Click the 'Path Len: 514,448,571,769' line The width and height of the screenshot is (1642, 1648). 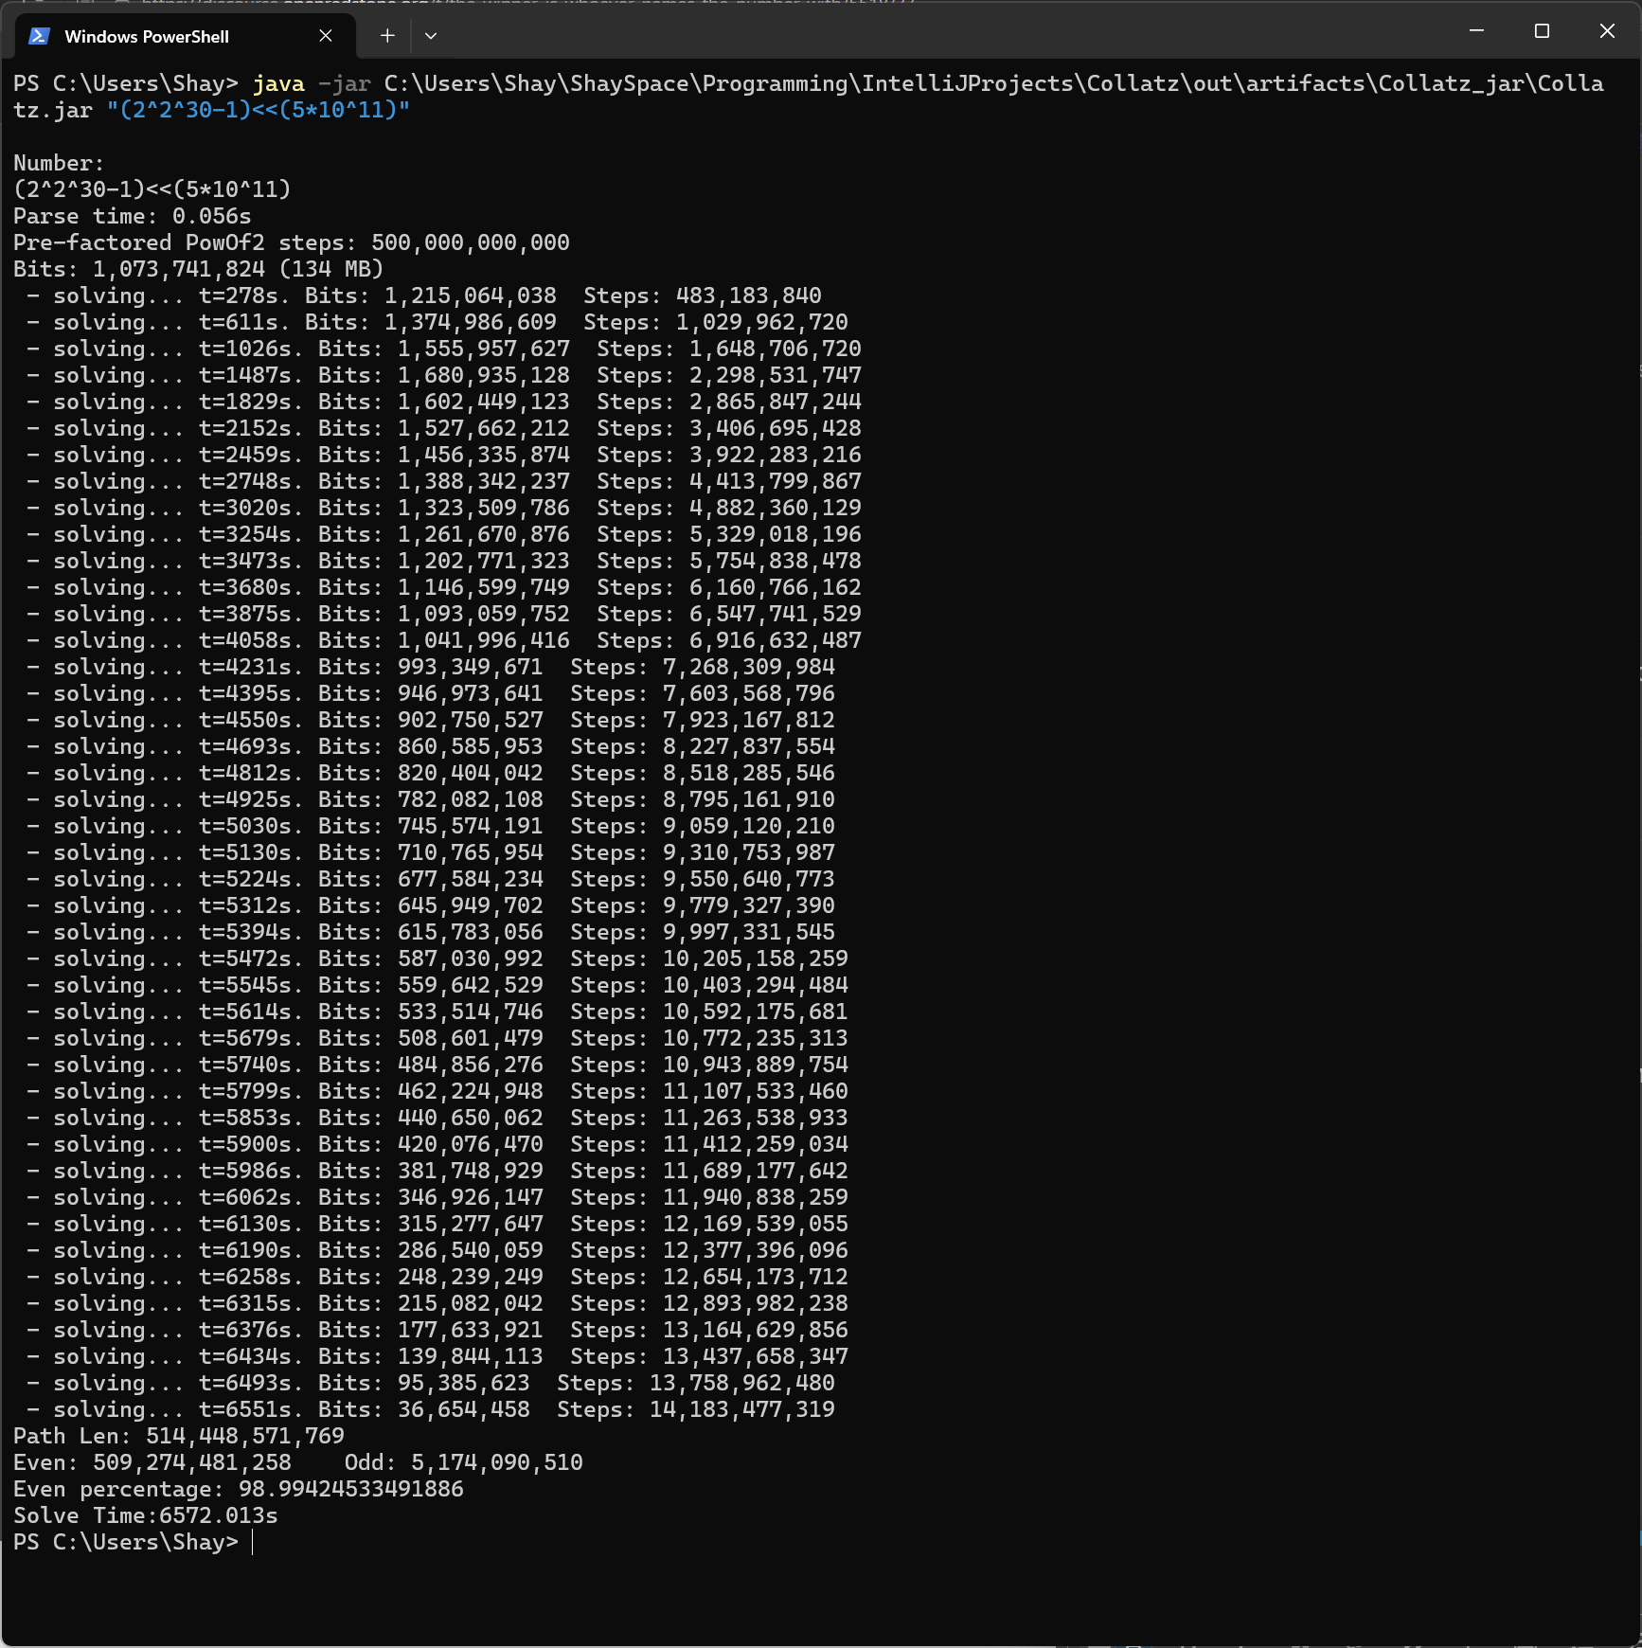pyautogui.click(x=179, y=1437)
